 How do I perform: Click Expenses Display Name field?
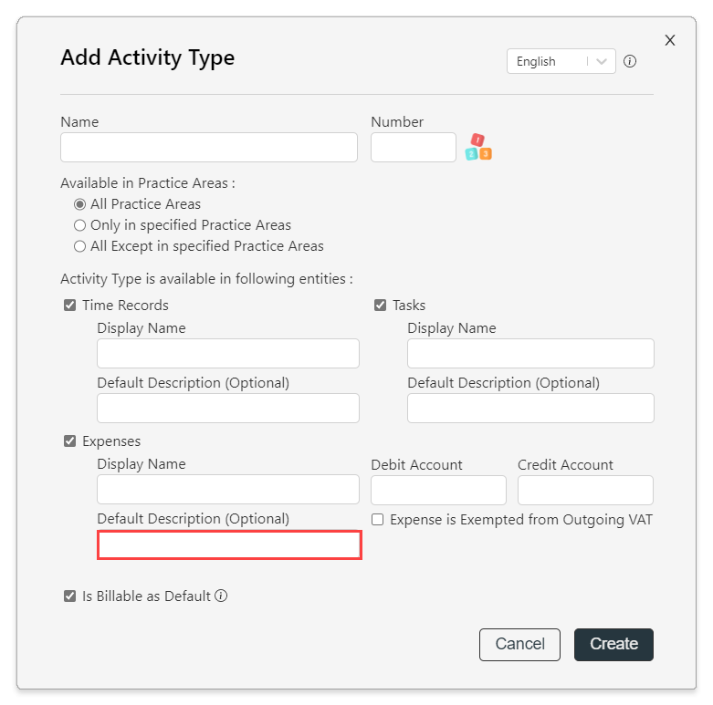(228, 490)
